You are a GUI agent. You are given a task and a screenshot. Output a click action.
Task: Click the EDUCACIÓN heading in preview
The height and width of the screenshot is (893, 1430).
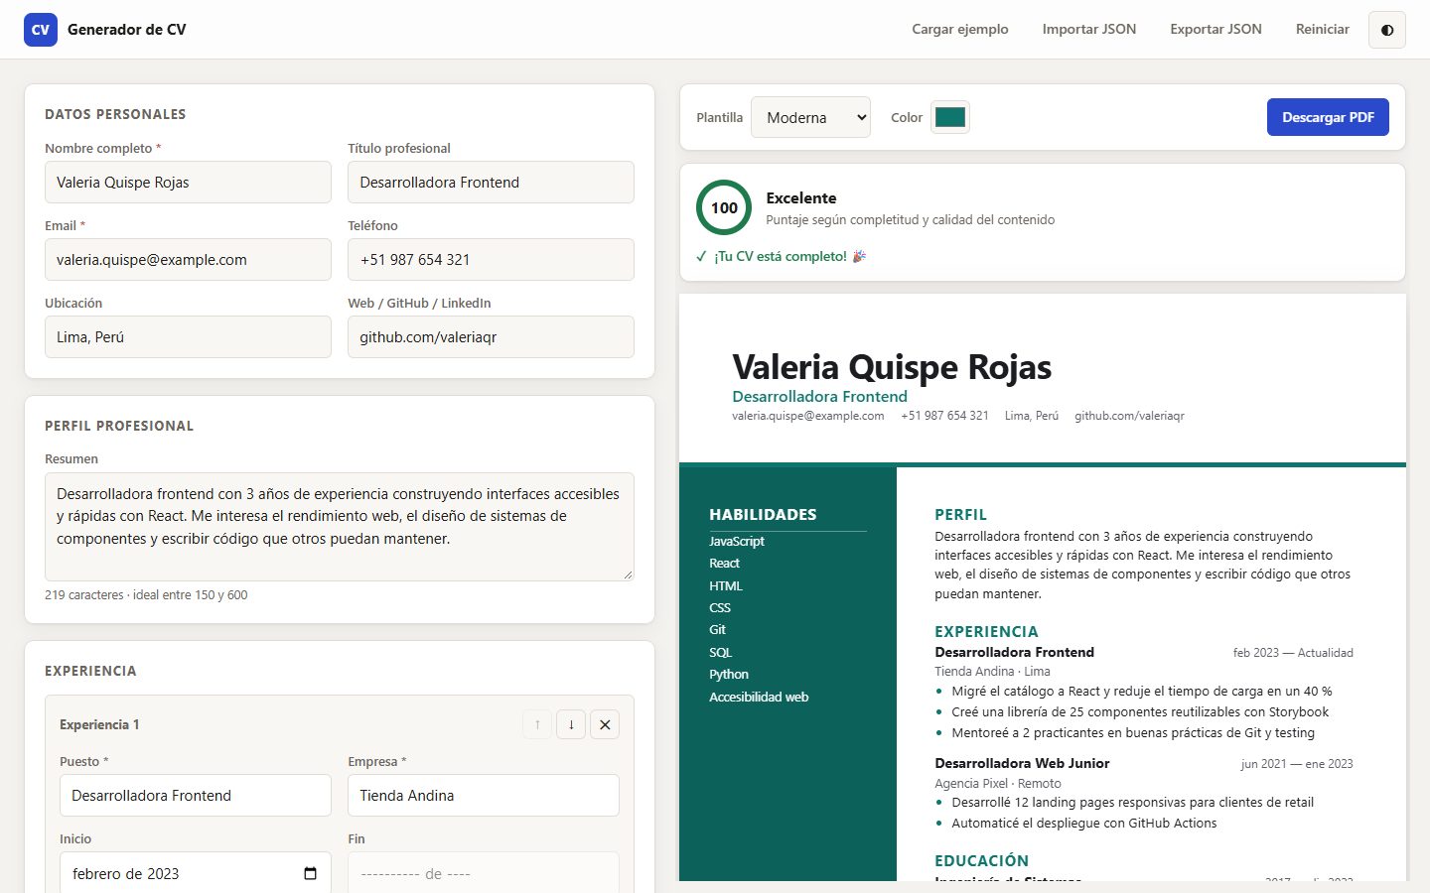coord(981,860)
